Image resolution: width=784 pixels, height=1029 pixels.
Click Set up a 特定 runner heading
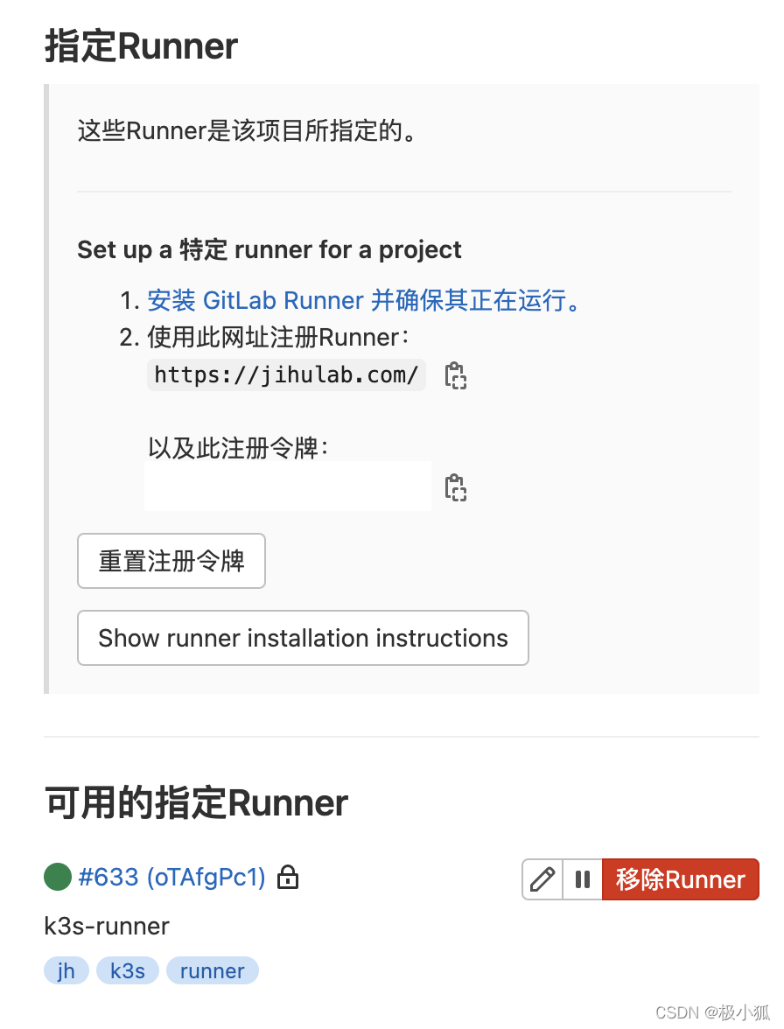tap(269, 250)
